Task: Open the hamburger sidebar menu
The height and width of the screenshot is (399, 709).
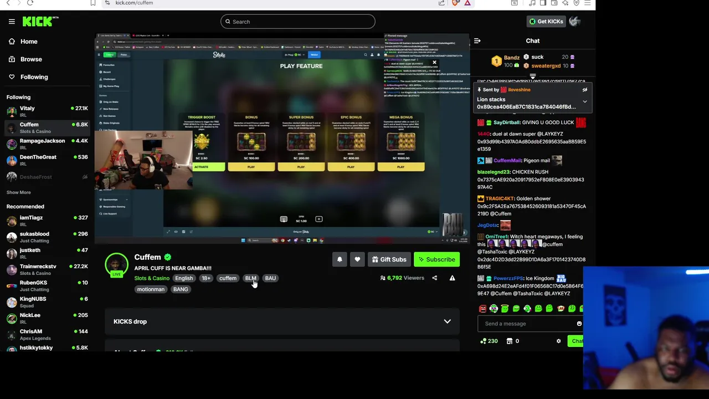Action: [12, 22]
